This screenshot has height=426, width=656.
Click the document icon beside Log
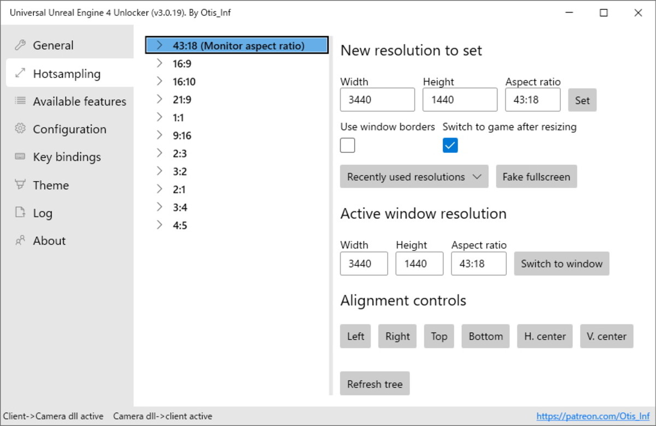click(x=20, y=213)
